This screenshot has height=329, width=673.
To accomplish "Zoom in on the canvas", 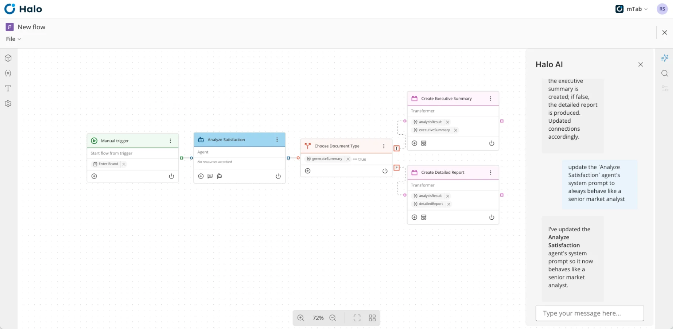I will [x=301, y=318].
